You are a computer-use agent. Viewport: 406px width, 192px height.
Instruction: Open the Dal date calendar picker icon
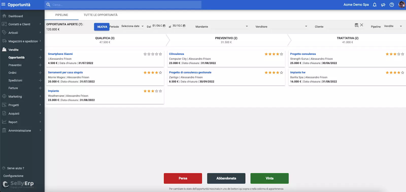point(164,26)
